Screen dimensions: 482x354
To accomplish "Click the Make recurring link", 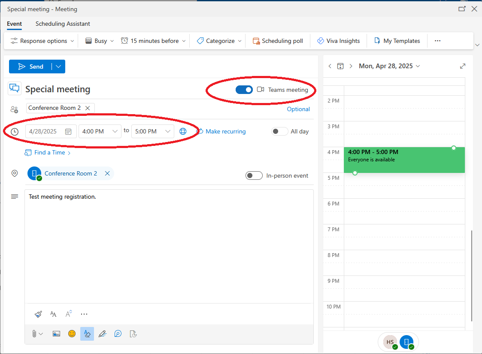I will [x=225, y=131].
